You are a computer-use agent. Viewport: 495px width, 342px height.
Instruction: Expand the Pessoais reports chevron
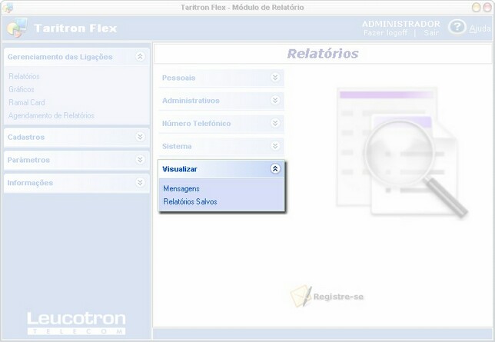click(x=275, y=78)
